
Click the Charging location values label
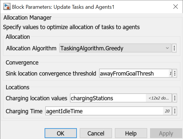coord(36,98)
